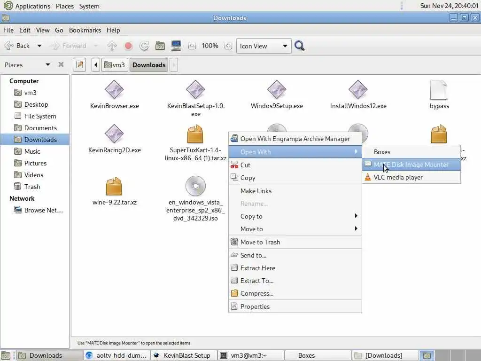This screenshot has height=361, width=481.
Task: Select Documents in the sidebar
Action: point(35,128)
